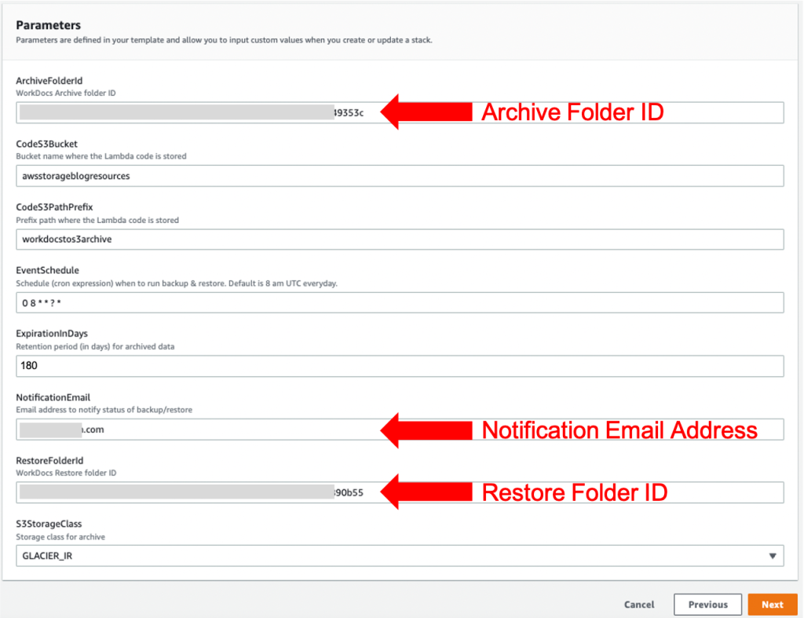Select the ExpirationInDays field showing 180
Screen dimensions: 804x618
click(x=400, y=366)
